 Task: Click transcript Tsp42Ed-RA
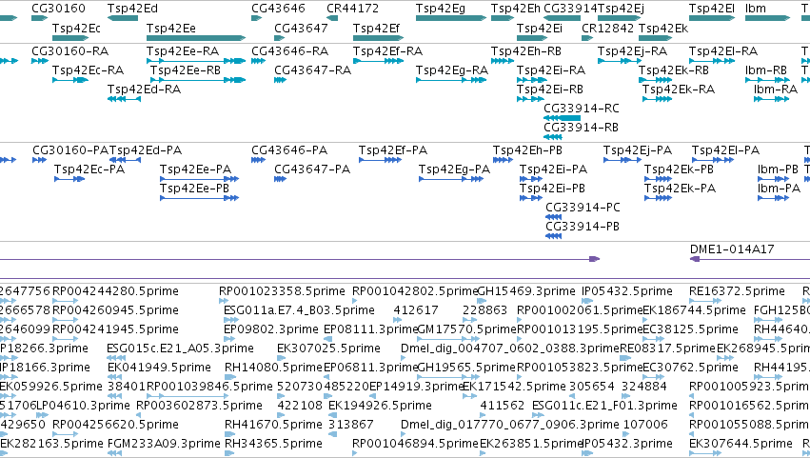(144, 90)
